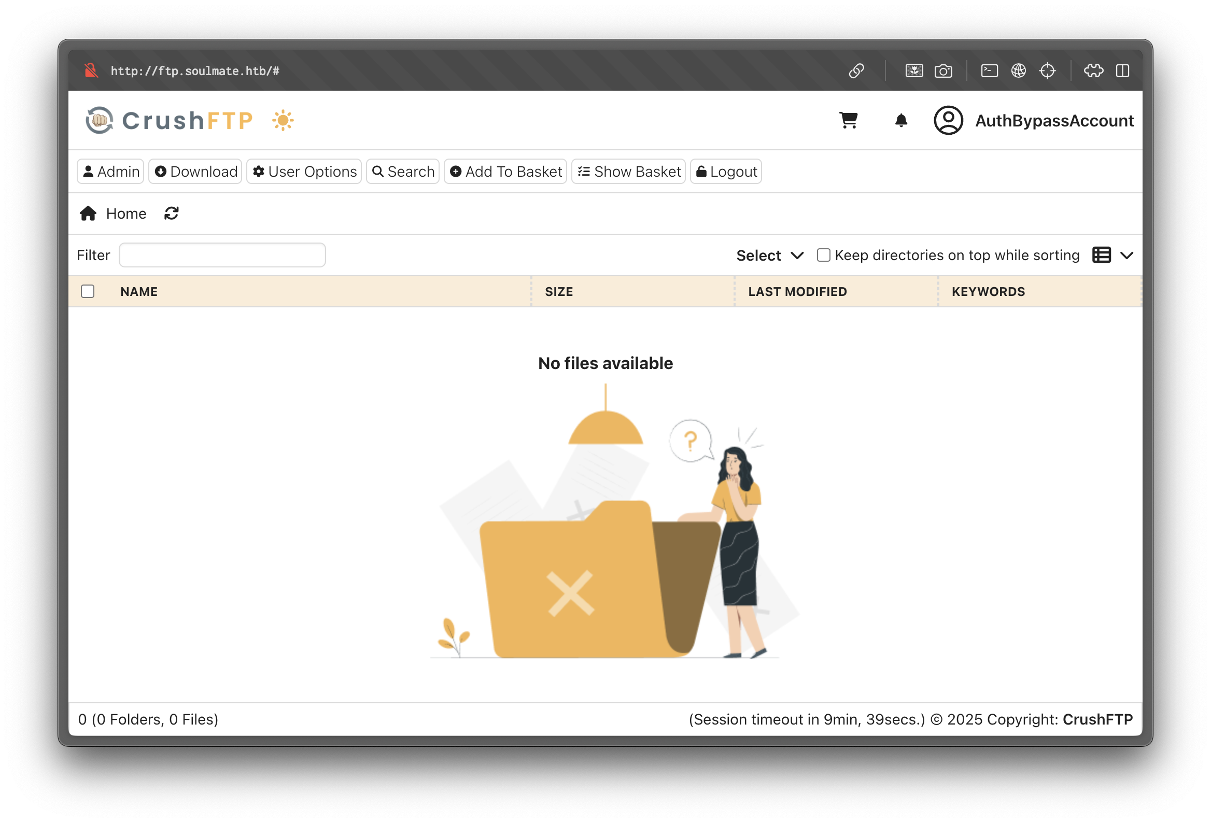Open User Options from the toolbar
This screenshot has height=823, width=1211.
click(x=304, y=172)
